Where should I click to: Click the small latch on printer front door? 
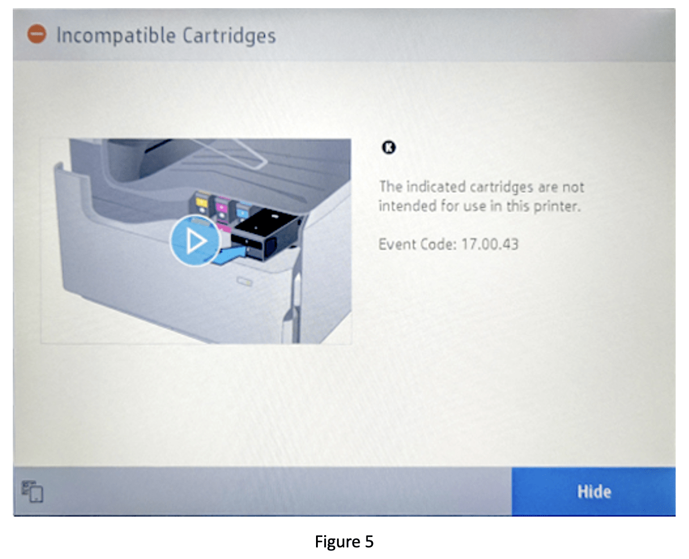(x=245, y=281)
